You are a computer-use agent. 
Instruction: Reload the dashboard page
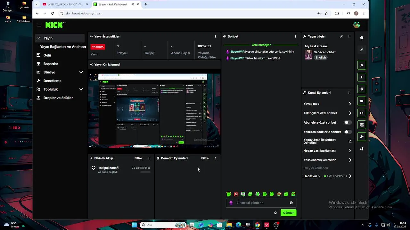[53, 13]
